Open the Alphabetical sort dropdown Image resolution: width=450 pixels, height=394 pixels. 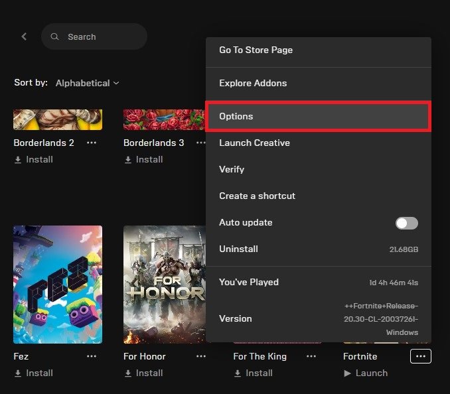click(x=87, y=83)
